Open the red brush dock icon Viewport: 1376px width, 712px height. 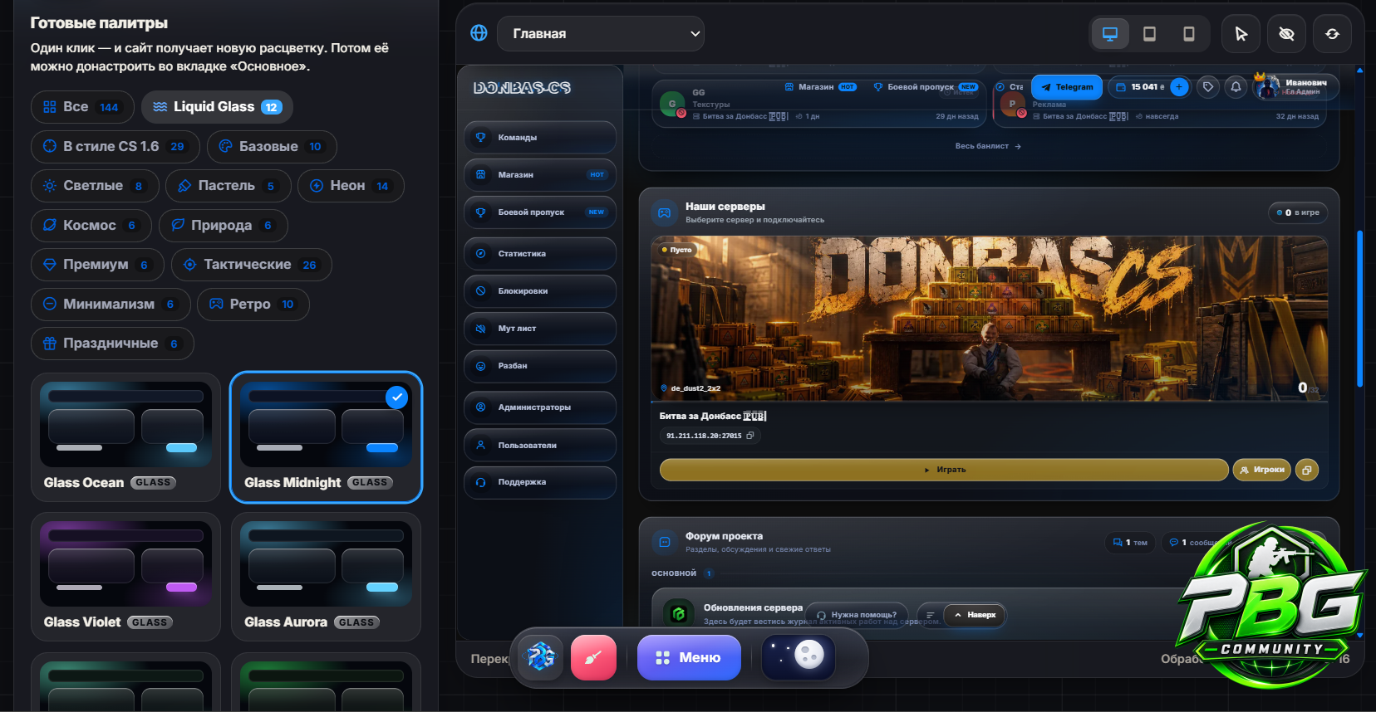tap(593, 657)
